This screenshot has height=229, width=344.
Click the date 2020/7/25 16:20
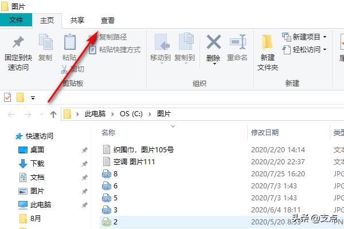[278, 174]
